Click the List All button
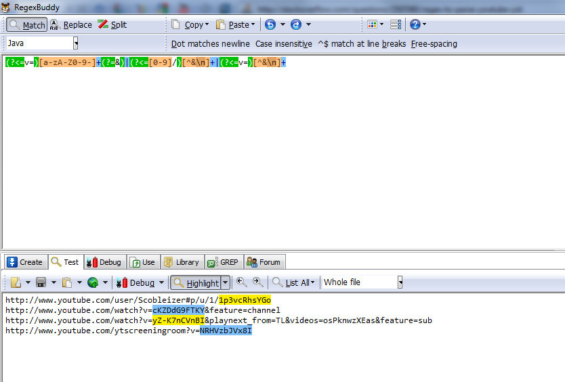 point(293,283)
